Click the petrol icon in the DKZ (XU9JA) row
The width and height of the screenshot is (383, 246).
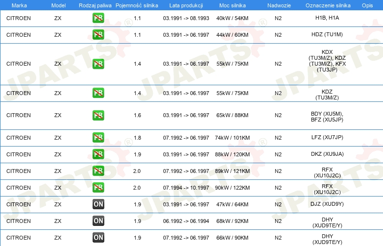pos(98,154)
